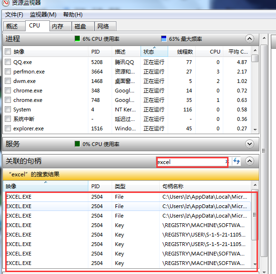Image resolution: width=276 pixels, height=274 pixels.
Task: Click the handles list scroll-up arrow
Action: [x=255, y=185]
